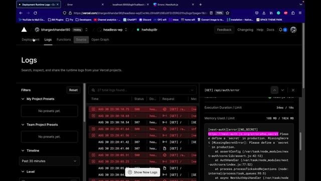Open the Past 30 minutes timeline dropdown
This screenshot has height=181, width=321.
(x=49, y=161)
